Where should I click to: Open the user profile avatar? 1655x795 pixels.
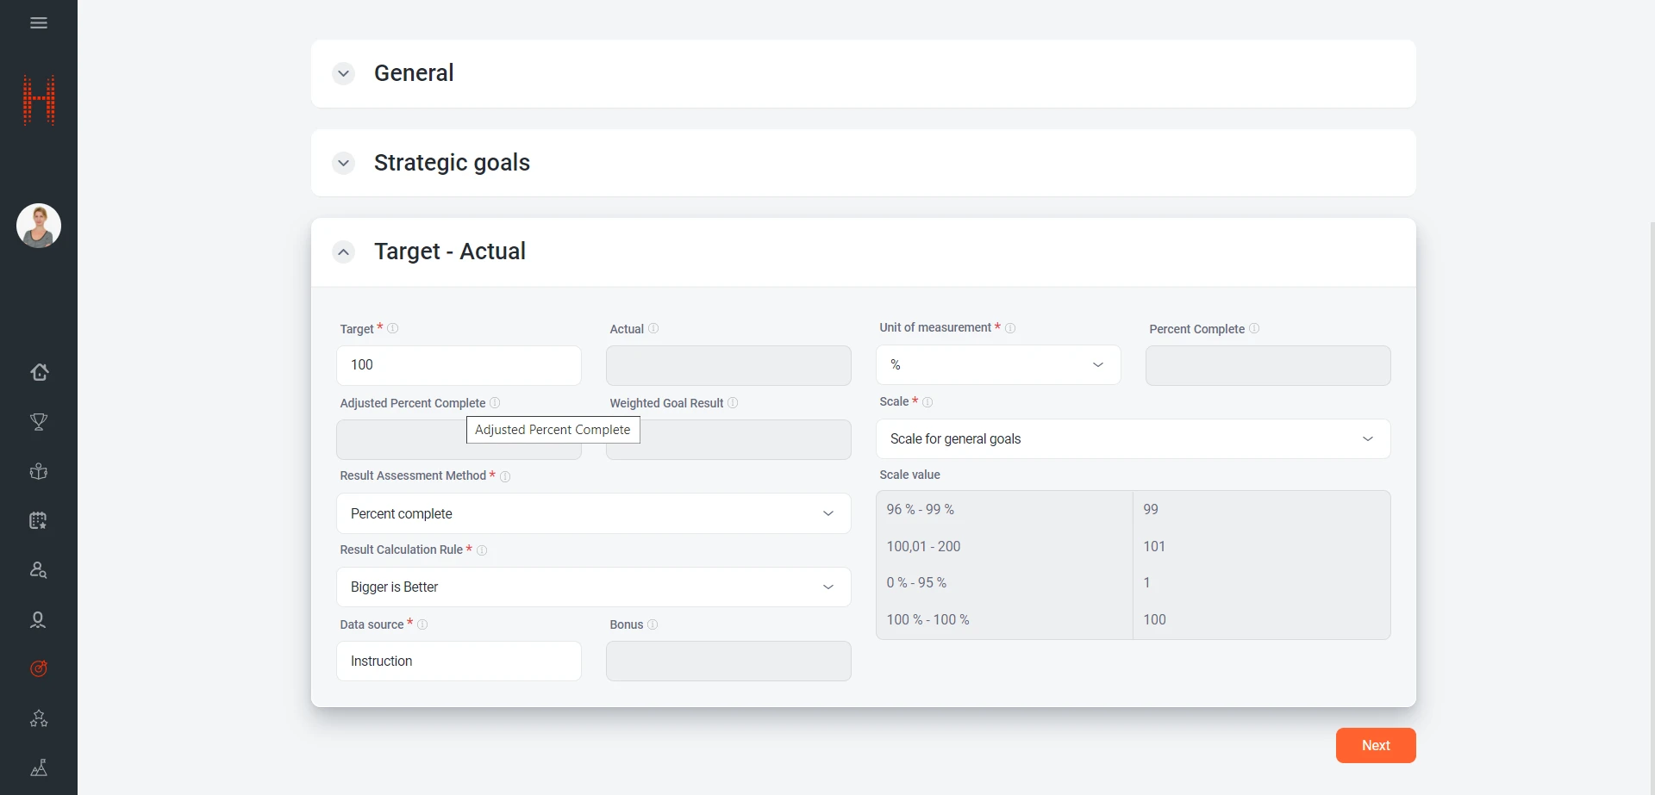pos(39,226)
